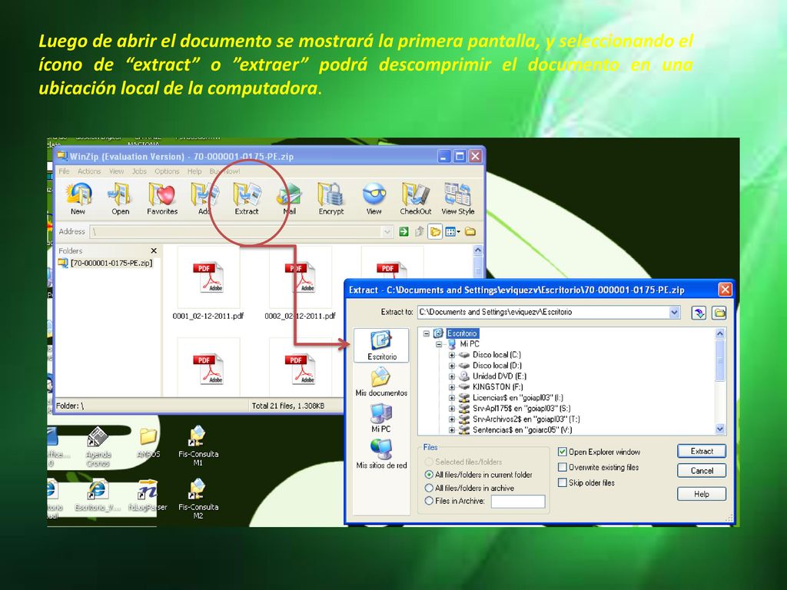Screen dimensions: 787x590
Task: Open the Help menu in WinZip
Action: pos(194,171)
